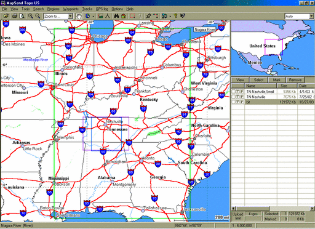Click the regions list horizontal scrollbar thumb
Viewport: 315px width, 229px height.
252,208
